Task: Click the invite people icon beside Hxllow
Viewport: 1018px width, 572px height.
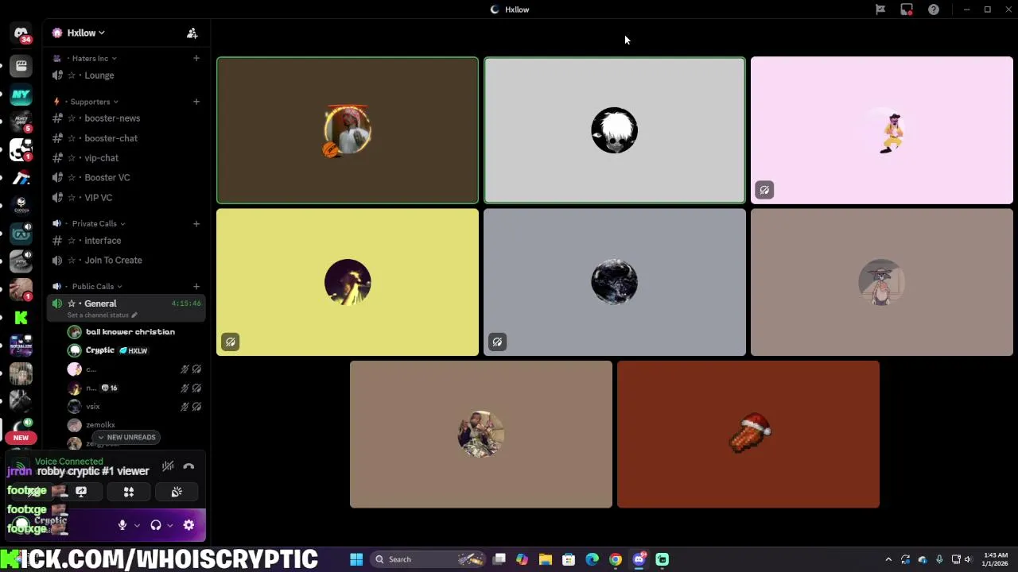Action: click(192, 33)
